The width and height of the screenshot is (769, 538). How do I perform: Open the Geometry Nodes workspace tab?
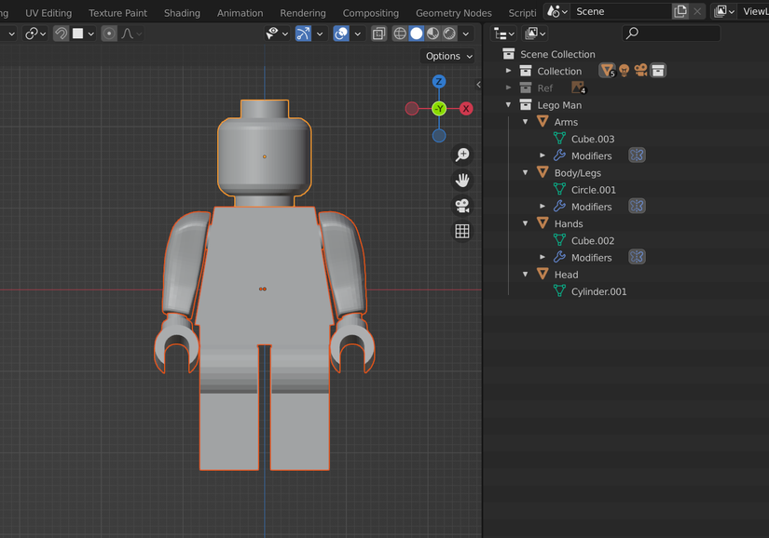(454, 13)
